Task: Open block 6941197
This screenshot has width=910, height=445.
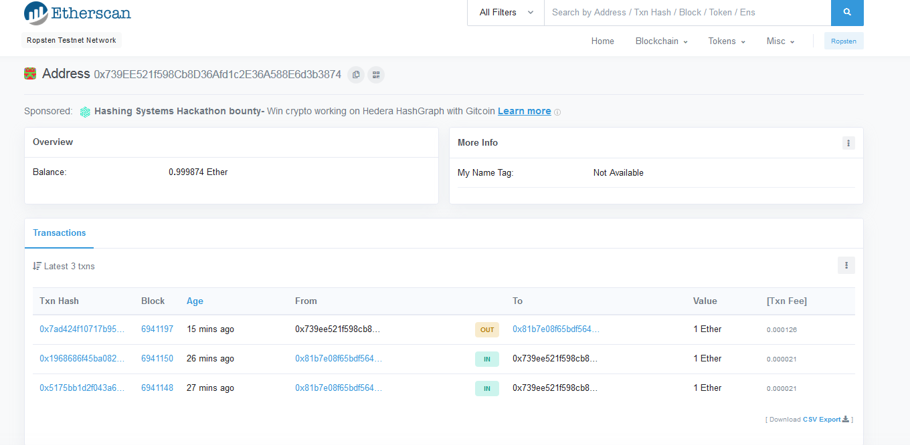Action: [157, 329]
